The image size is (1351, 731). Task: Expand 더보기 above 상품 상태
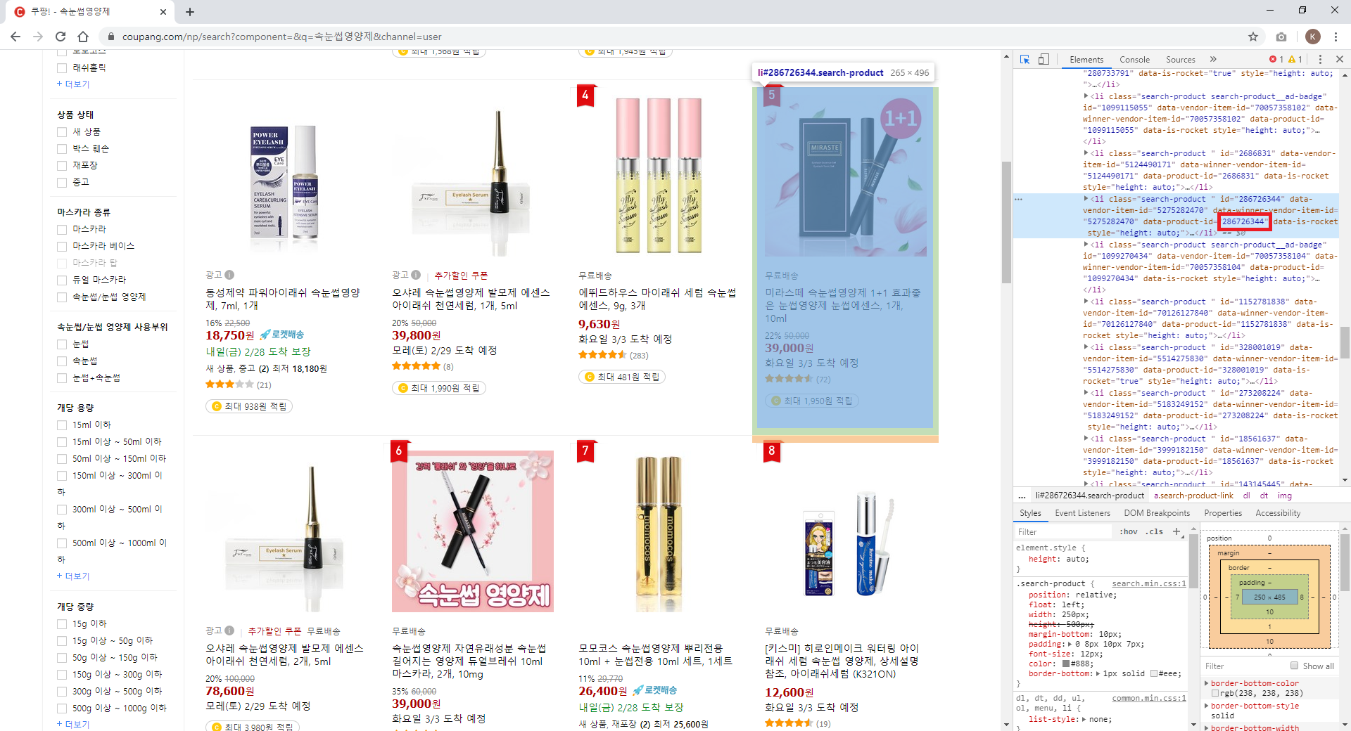(73, 84)
